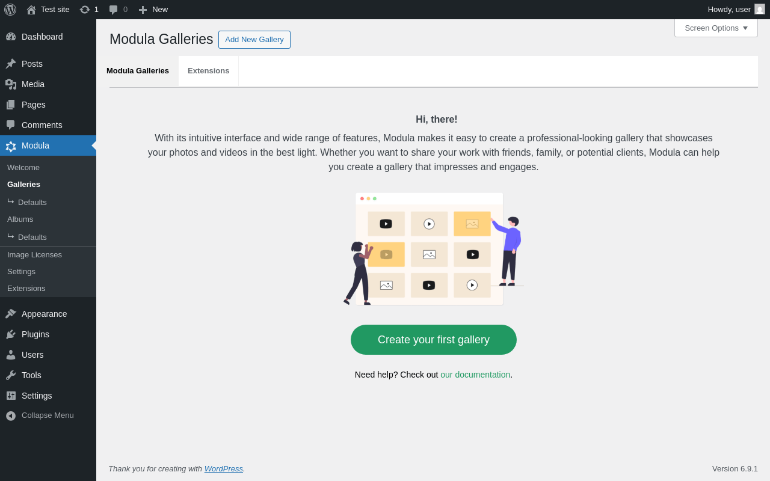Viewport: 770px width, 481px height.
Task: Click the Tools wrench icon
Action: click(11, 375)
